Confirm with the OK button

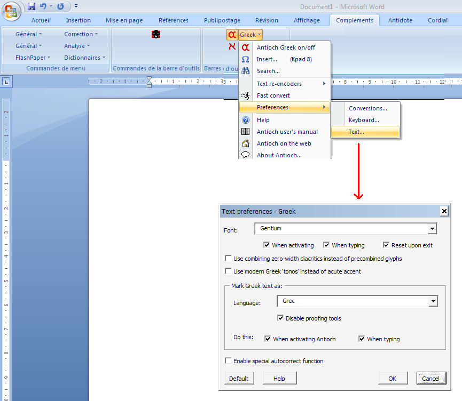[393, 379]
